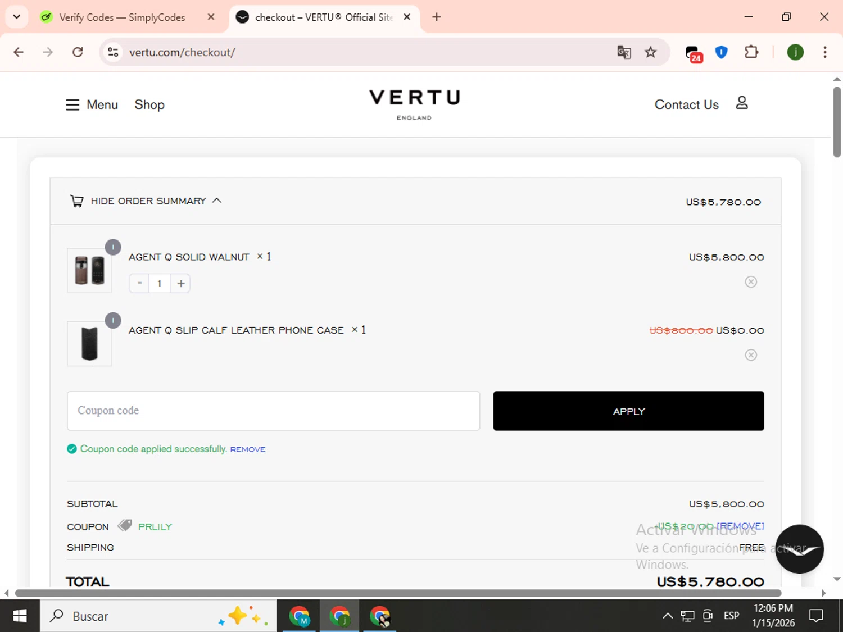Open the Contact Us link
This screenshot has height=632, width=843.
[x=686, y=104]
